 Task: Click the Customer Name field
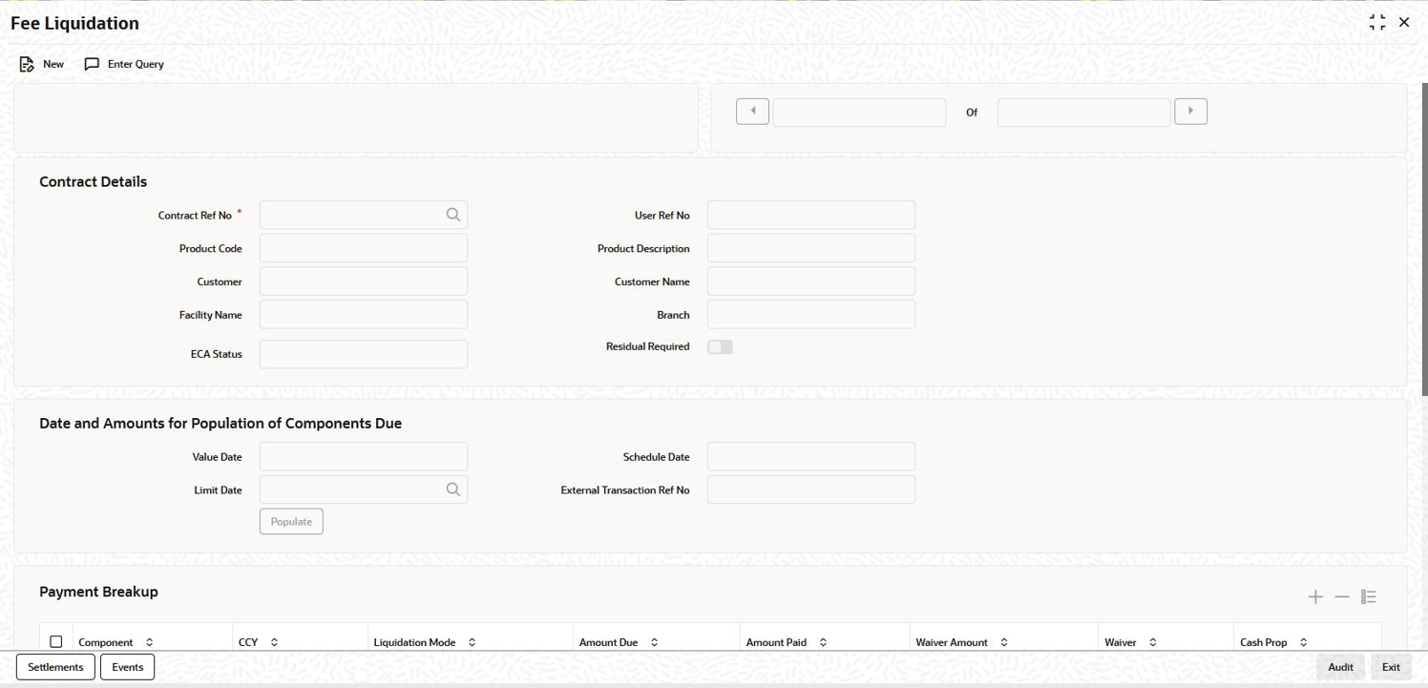[811, 281]
